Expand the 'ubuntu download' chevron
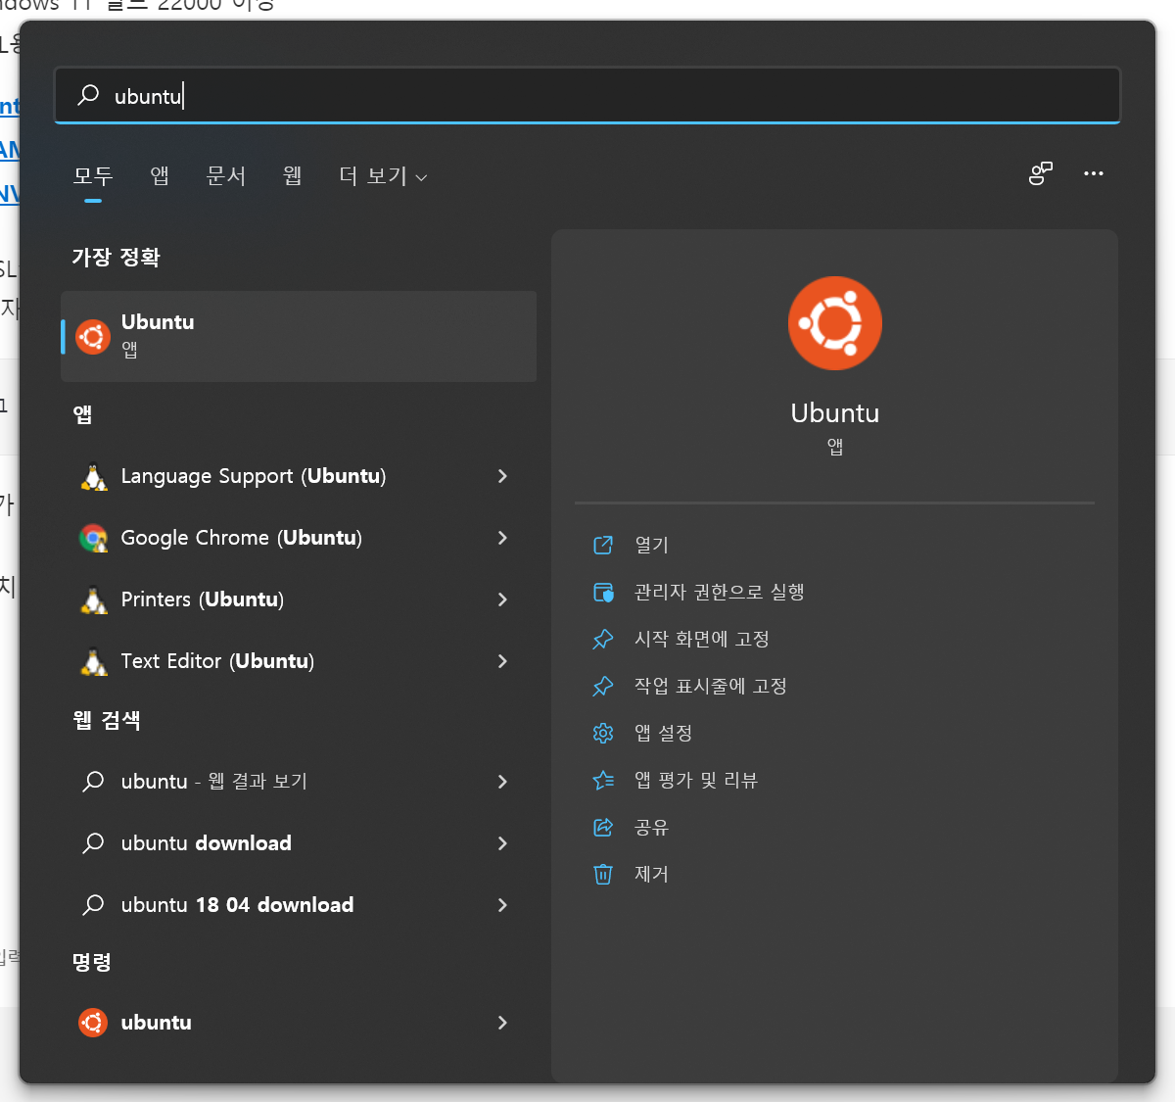 [x=502, y=843]
